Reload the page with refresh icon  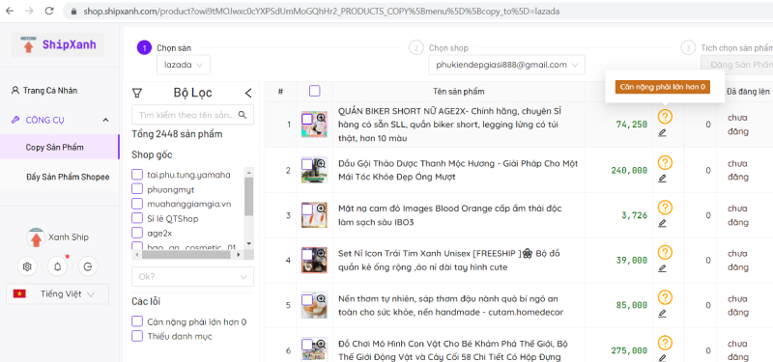click(x=49, y=11)
